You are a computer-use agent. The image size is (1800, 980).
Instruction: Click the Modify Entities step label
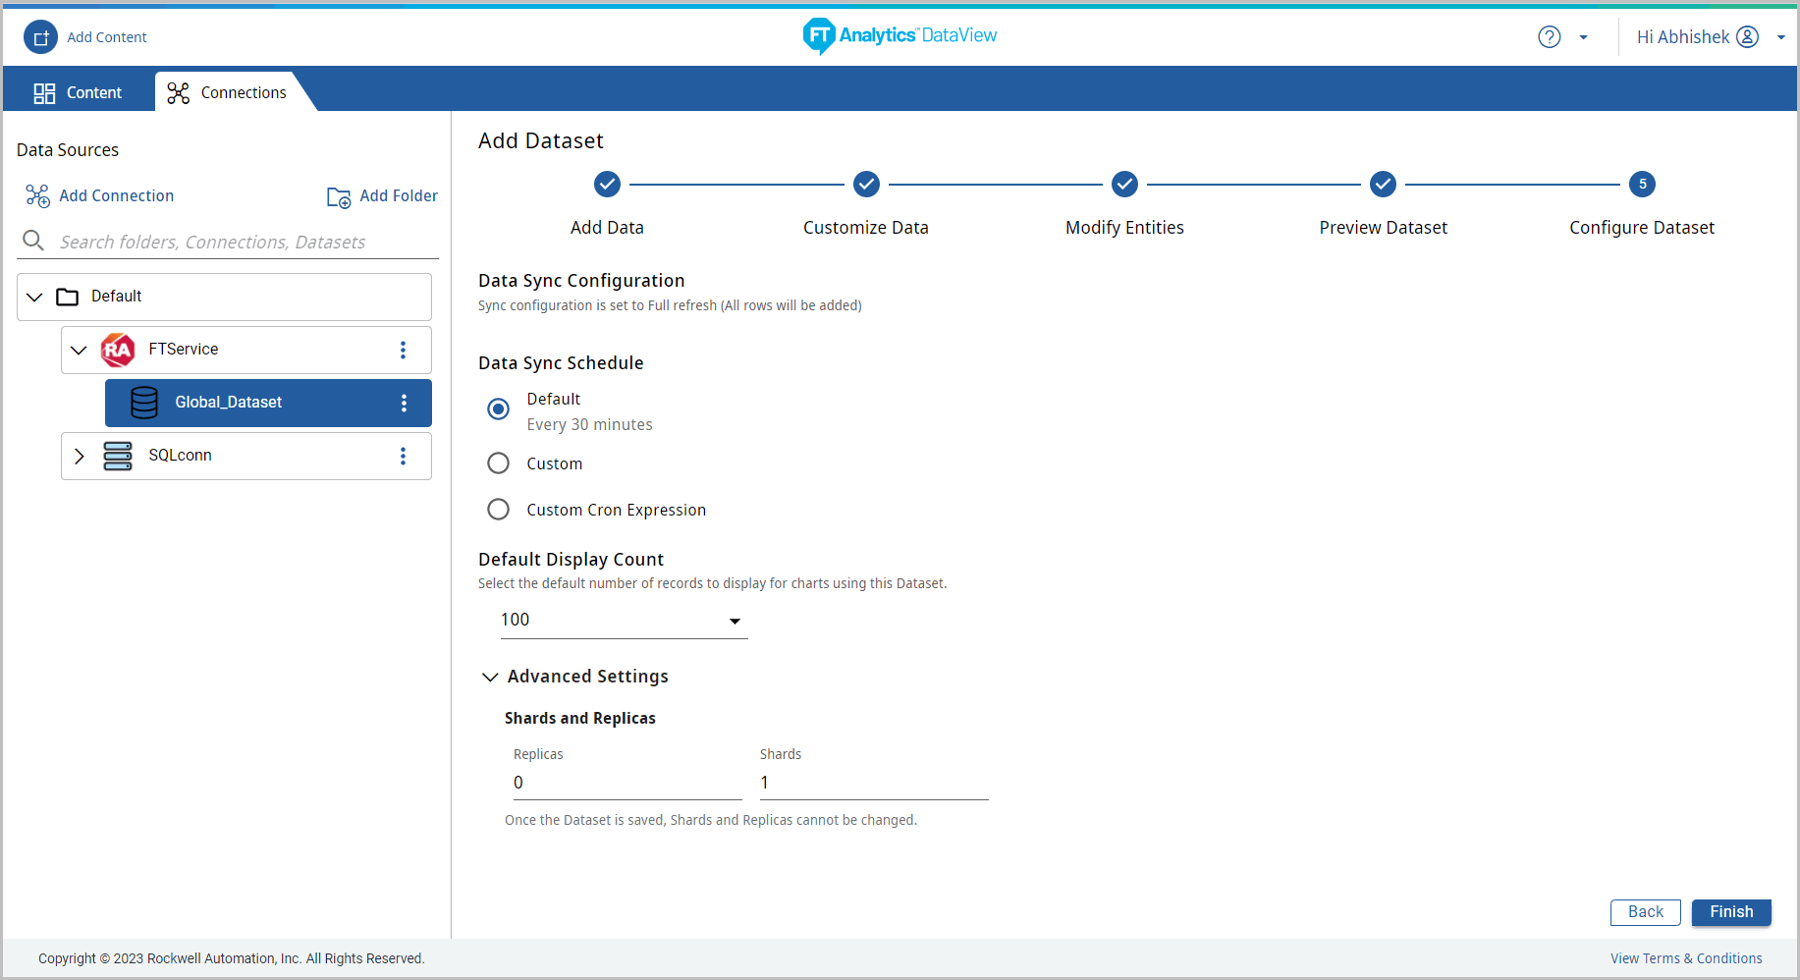pos(1124,228)
